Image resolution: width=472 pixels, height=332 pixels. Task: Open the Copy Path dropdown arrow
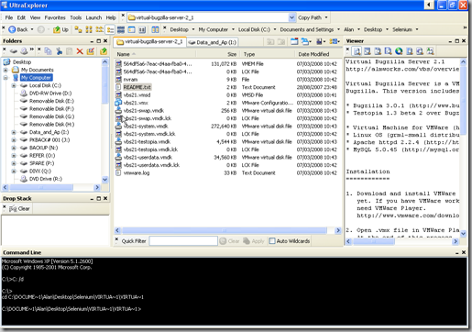click(326, 17)
